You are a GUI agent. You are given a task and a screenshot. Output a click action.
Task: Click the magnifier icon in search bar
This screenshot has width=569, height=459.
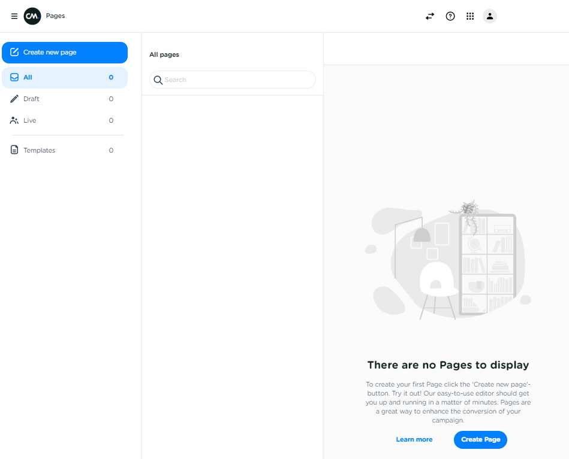tap(158, 80)
